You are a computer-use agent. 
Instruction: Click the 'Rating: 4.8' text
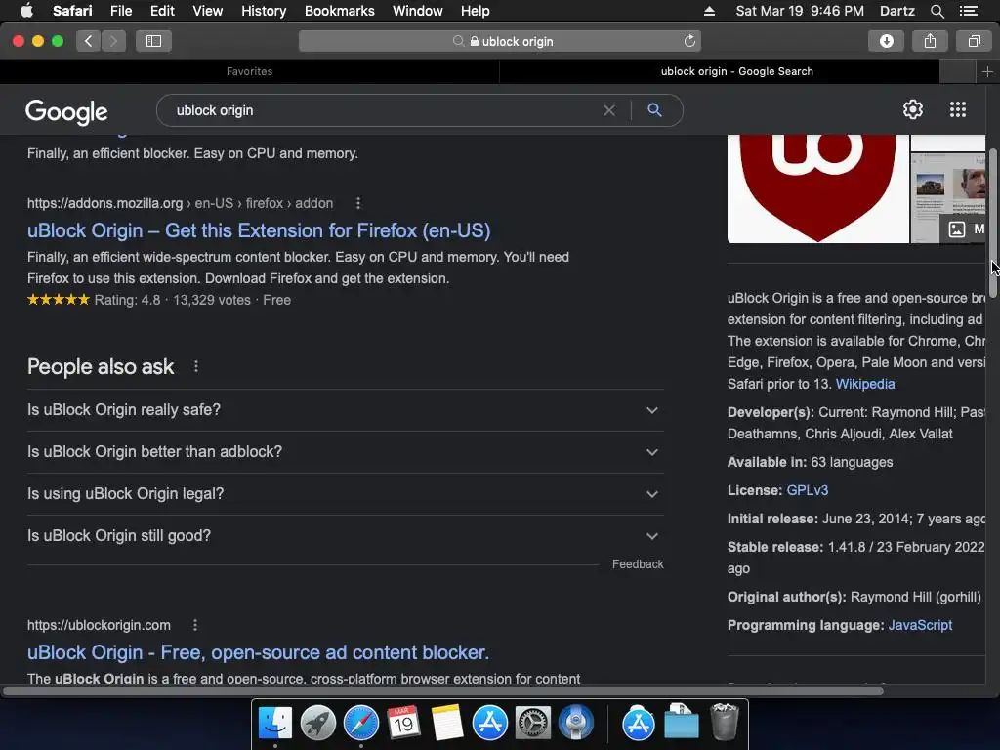coord(128,301)
